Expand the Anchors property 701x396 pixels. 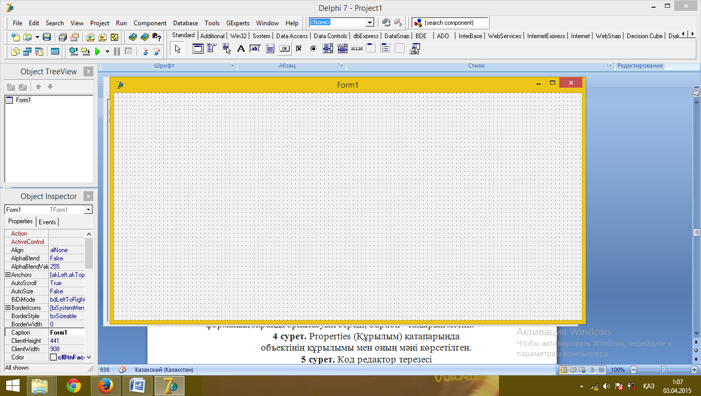[8, 275]
